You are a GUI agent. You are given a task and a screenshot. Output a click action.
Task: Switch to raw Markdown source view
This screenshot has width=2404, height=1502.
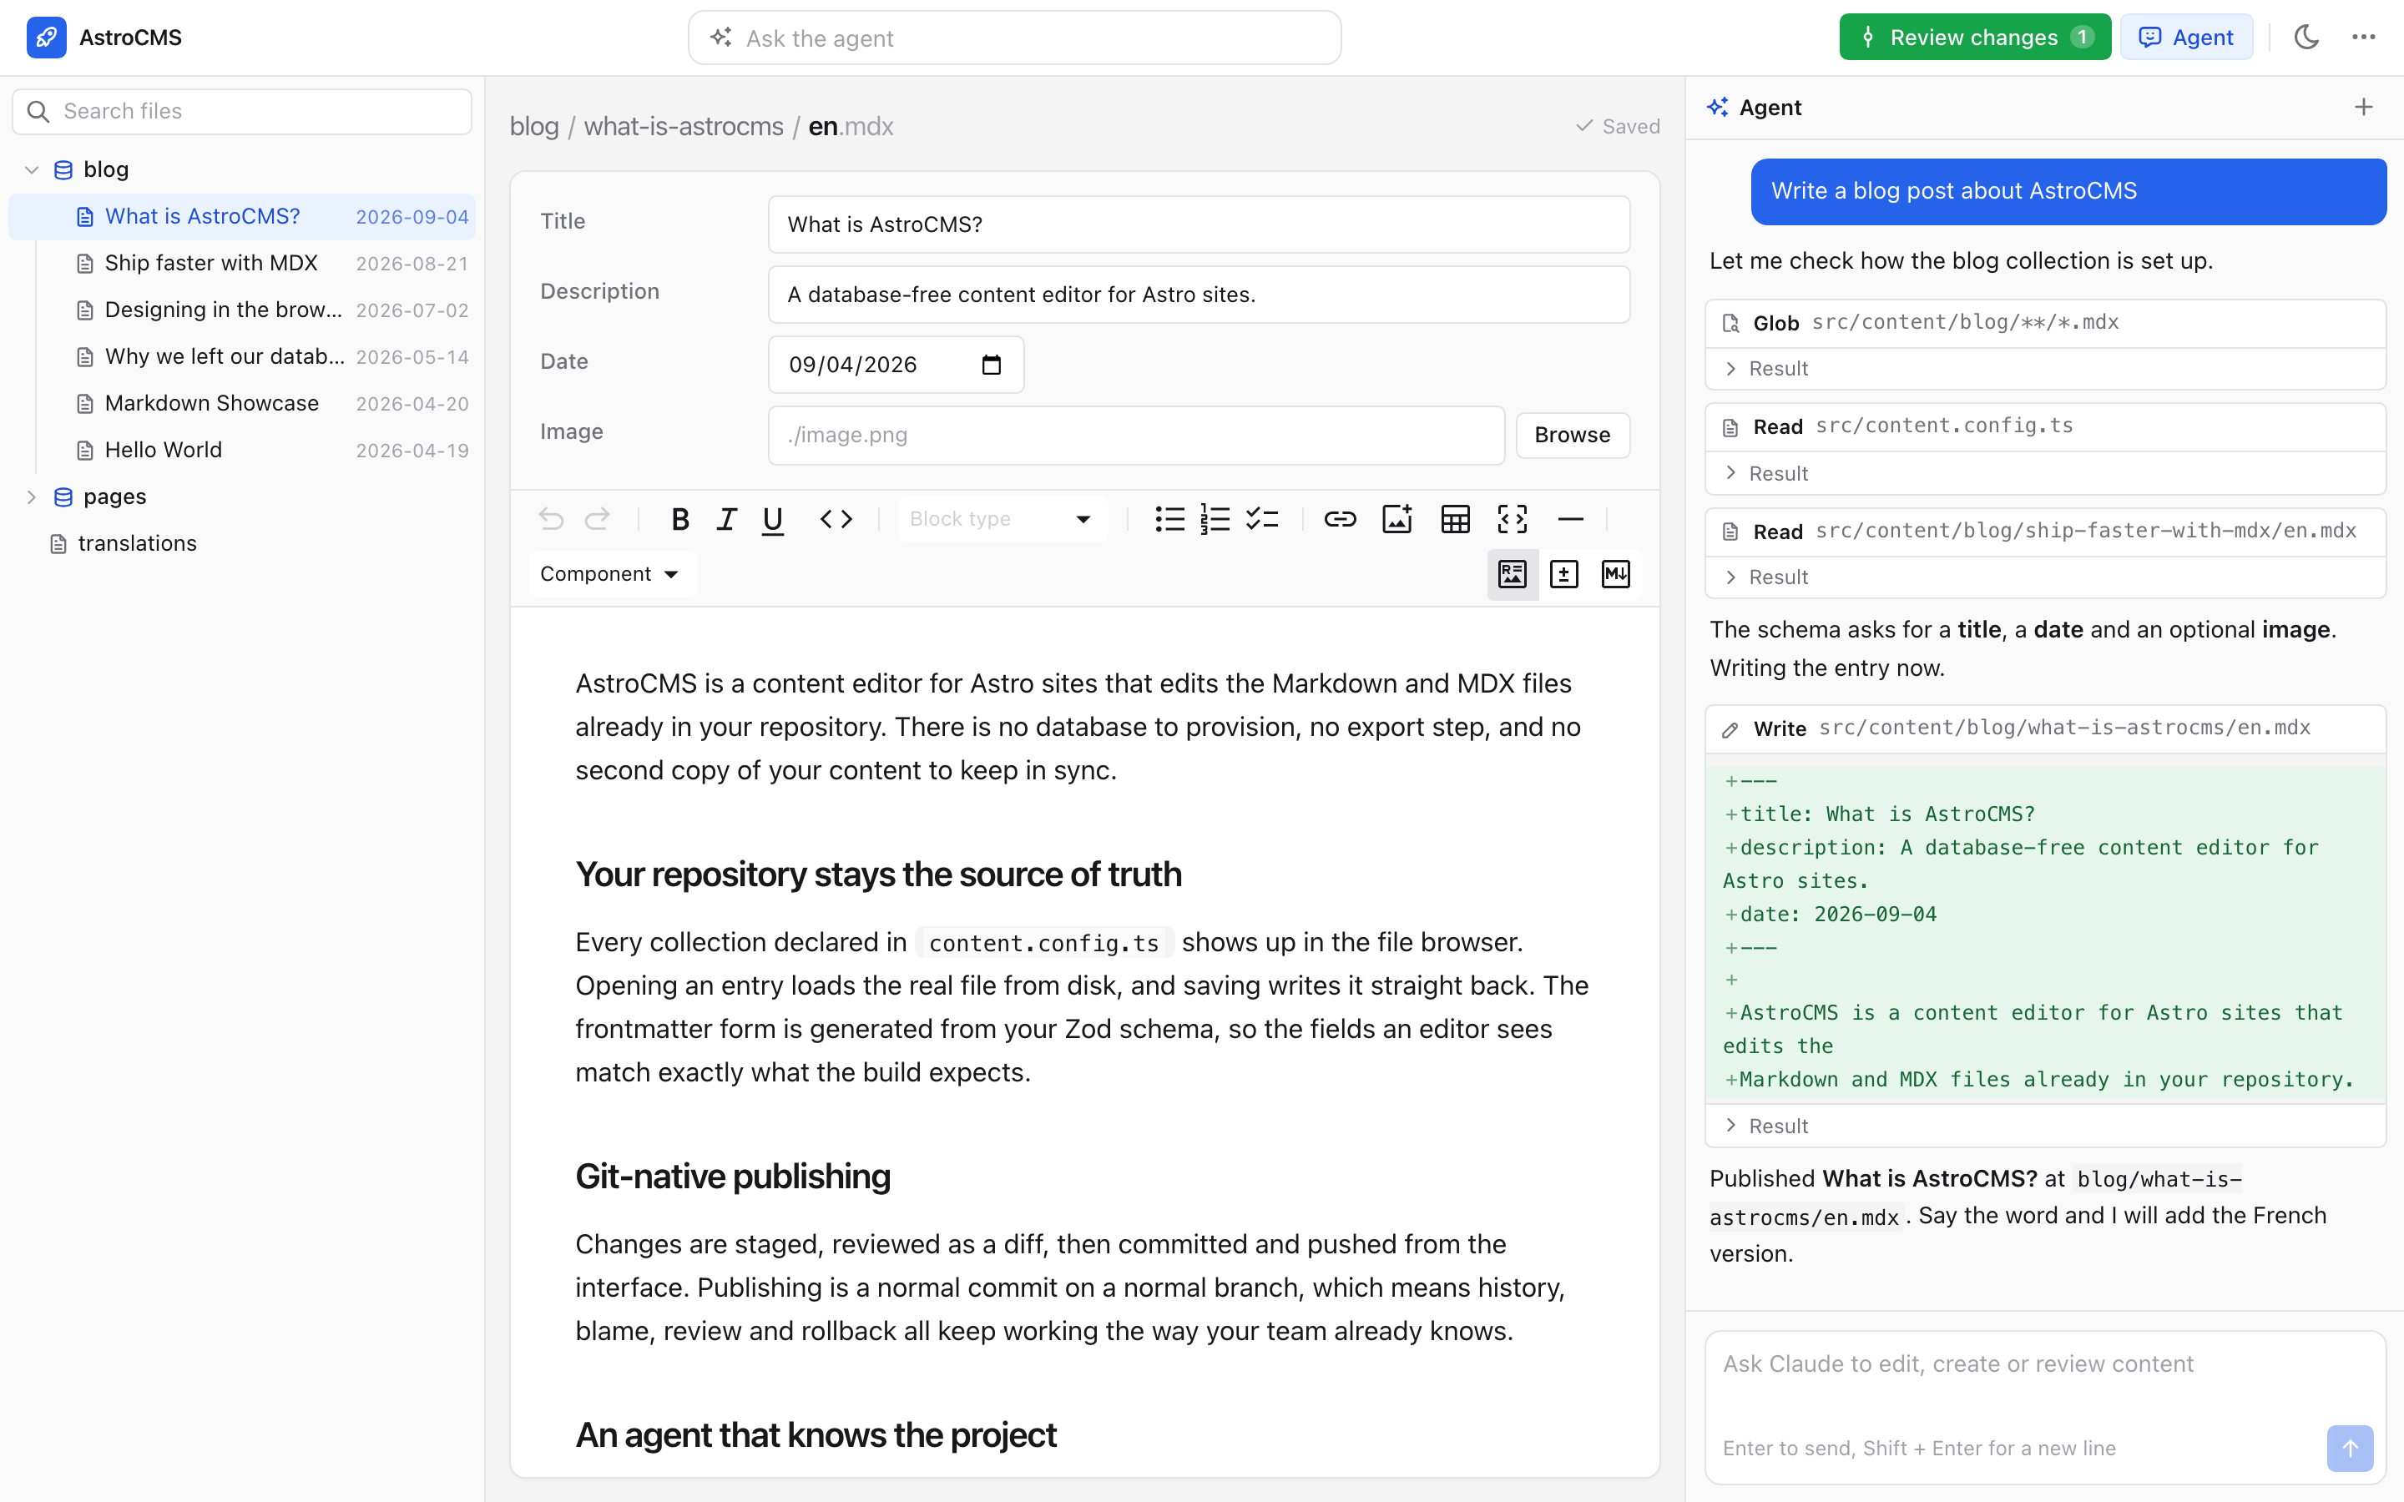click(x=1615, y=574)
